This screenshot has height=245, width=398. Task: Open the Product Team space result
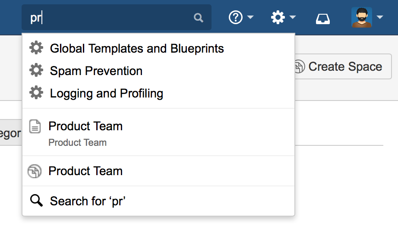point(158,171)
